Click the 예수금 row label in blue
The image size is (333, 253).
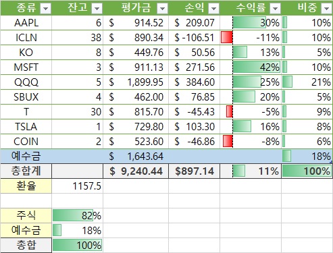click(26, 156)
